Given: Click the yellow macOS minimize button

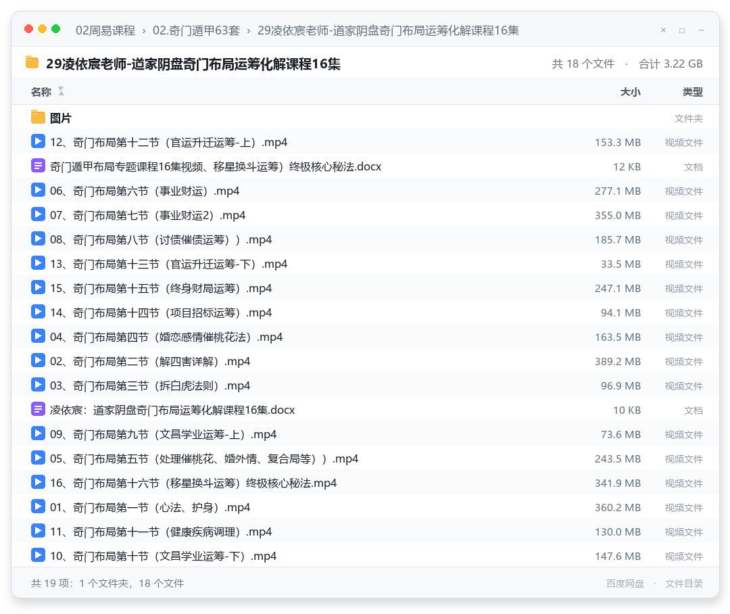Looking at the screenshot, I should point(43,29).
